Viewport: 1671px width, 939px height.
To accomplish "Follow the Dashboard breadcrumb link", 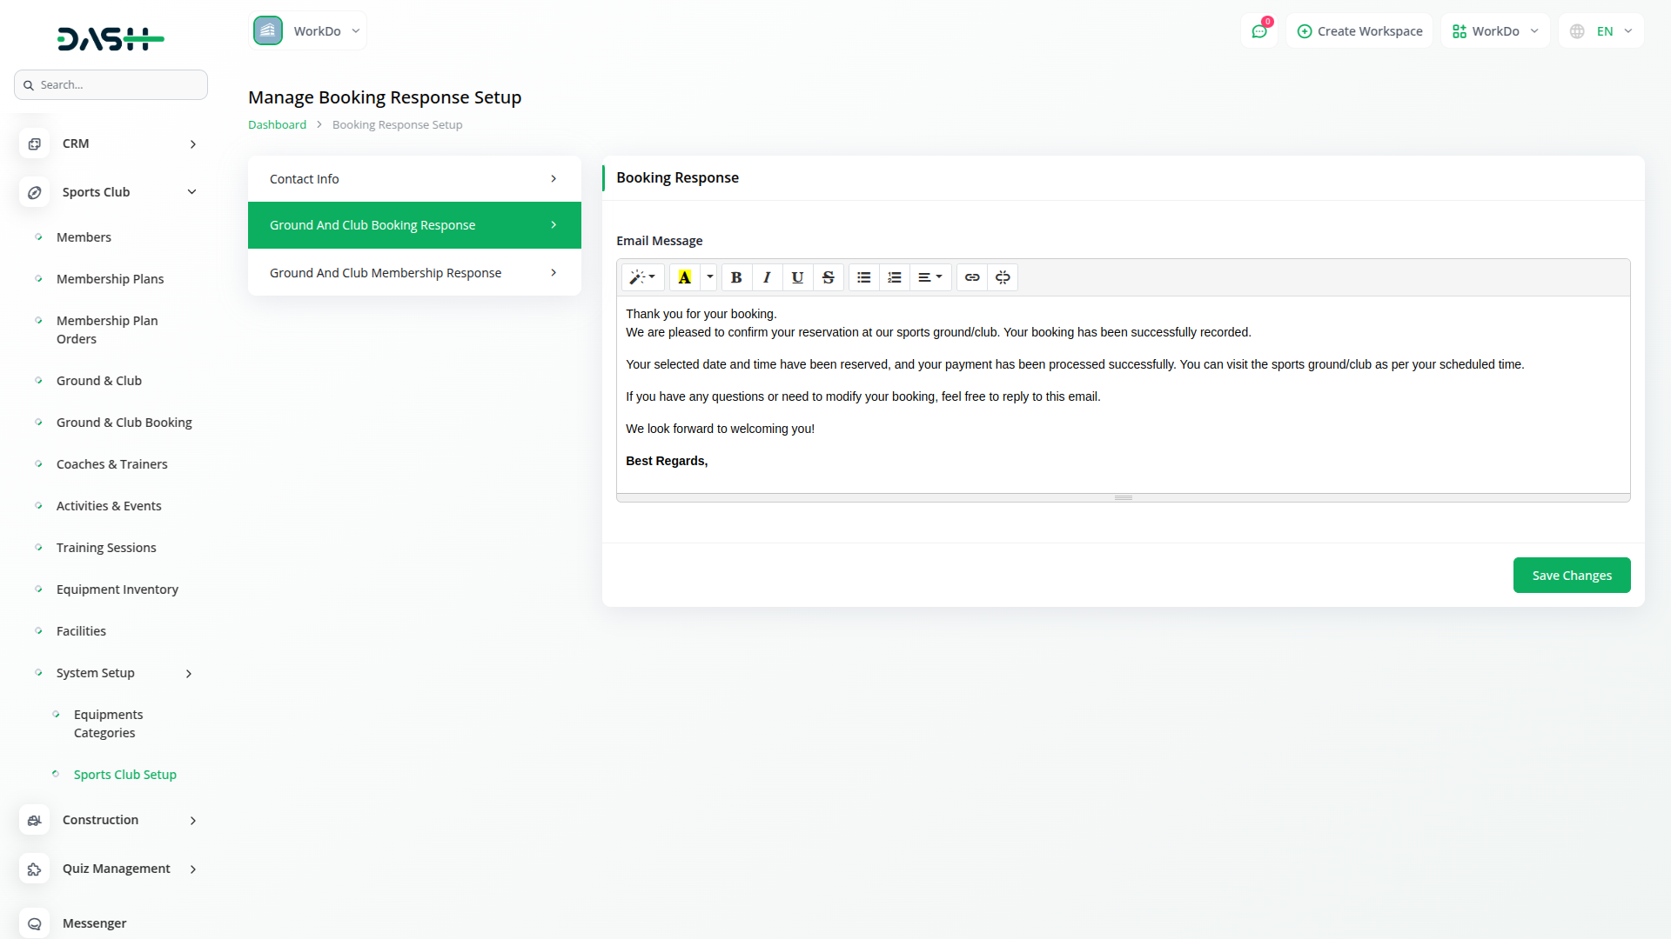I will [277, 124].
